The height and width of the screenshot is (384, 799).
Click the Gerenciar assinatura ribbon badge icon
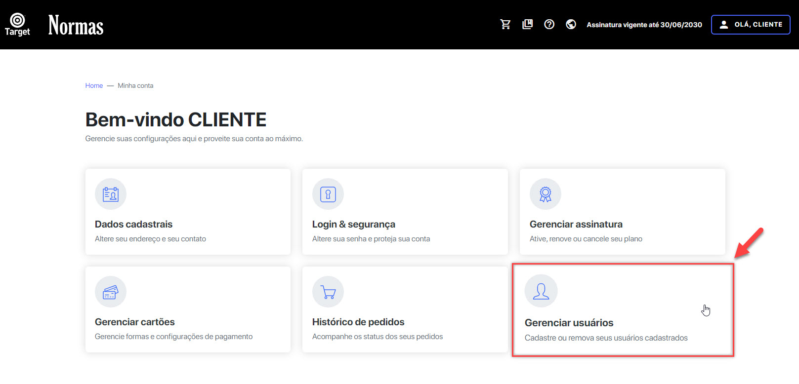pyautogui.click(x=546, y=194)
